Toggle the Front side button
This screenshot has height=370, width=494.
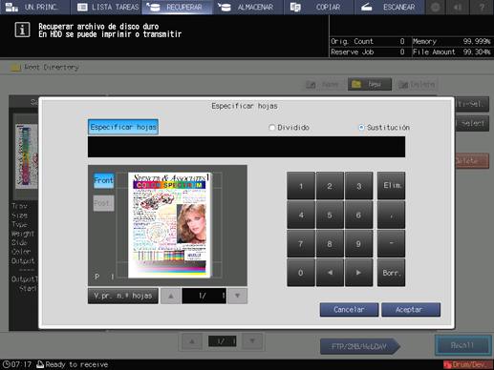104,180
